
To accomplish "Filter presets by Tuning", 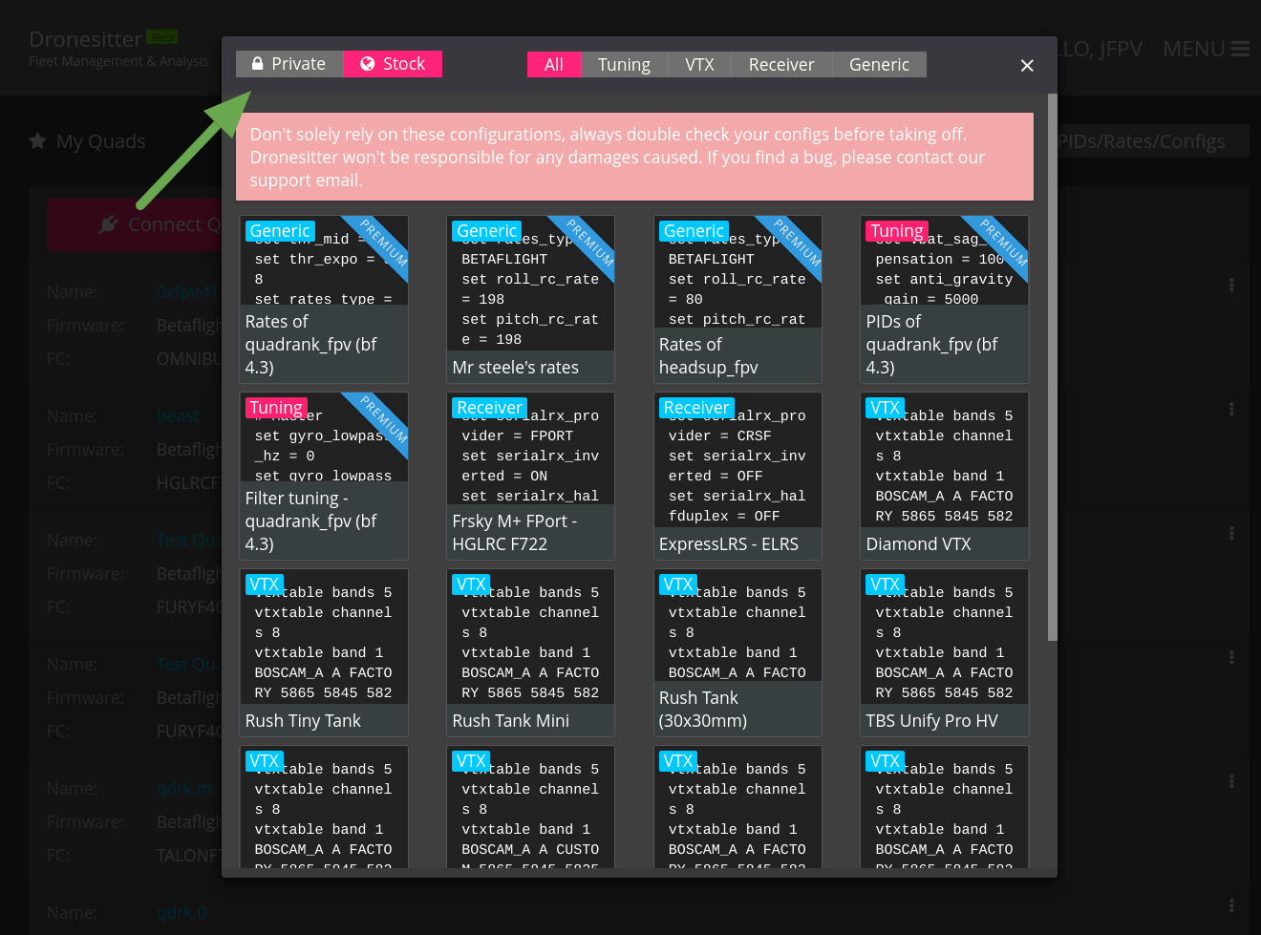I will click(x=624, y=65).
